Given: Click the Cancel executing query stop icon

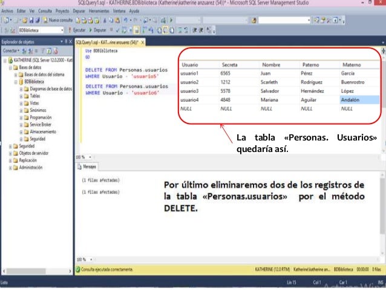Looking at the screenshot, I should pyautogui.click(x=111, y=30).
